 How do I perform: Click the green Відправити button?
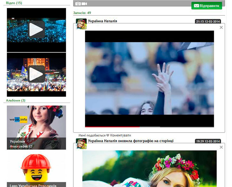click(x=207, y=6)
